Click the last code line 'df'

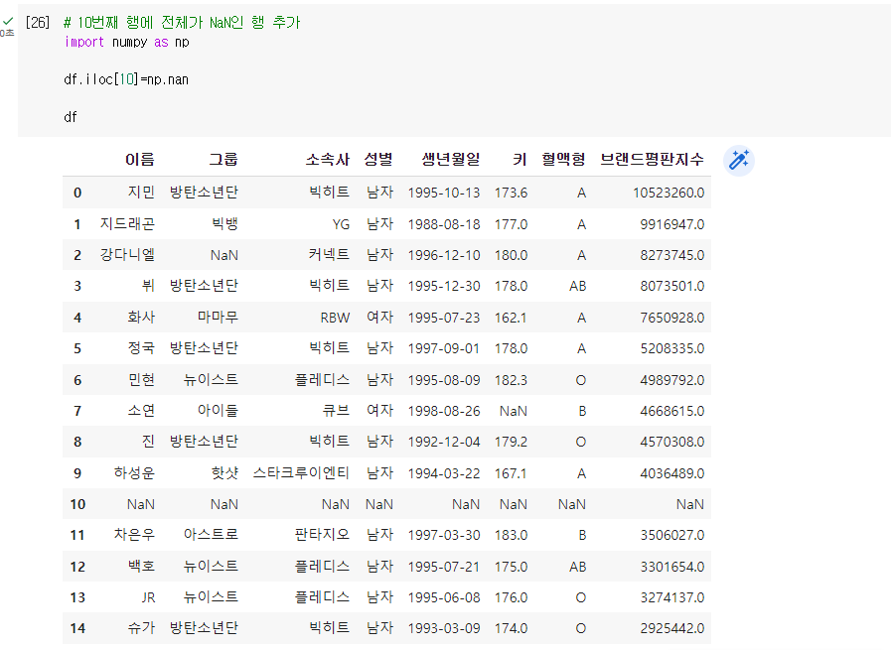pos(71,117)
